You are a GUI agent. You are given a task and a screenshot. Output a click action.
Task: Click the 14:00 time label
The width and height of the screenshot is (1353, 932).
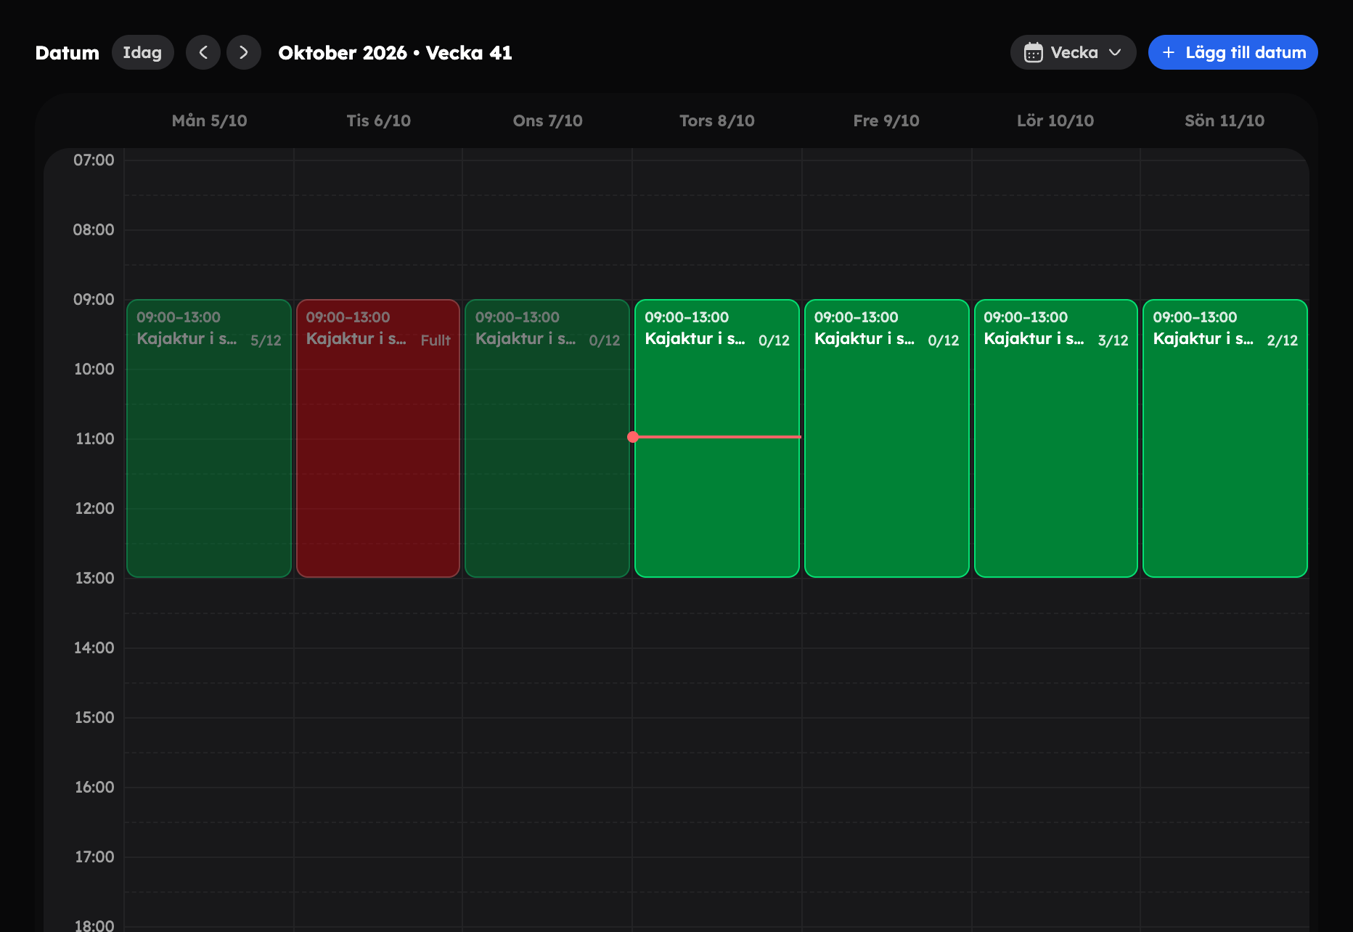[94, 647]
